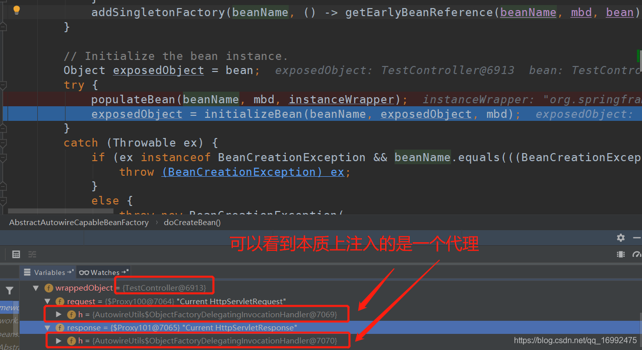Click the yellow intention light bulb icon
Screen dimensions: 642x350
point(16,10)
